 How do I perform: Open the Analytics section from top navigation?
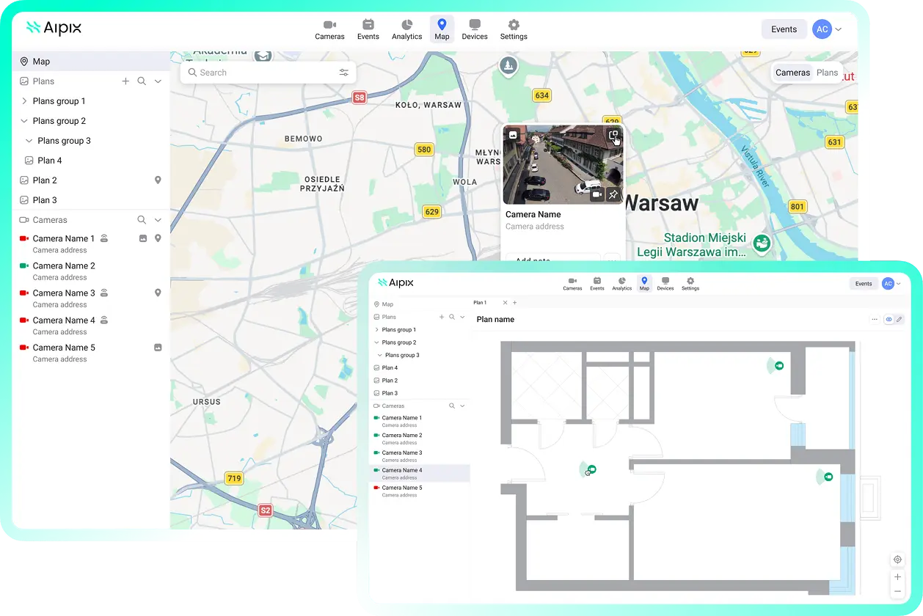406,29
